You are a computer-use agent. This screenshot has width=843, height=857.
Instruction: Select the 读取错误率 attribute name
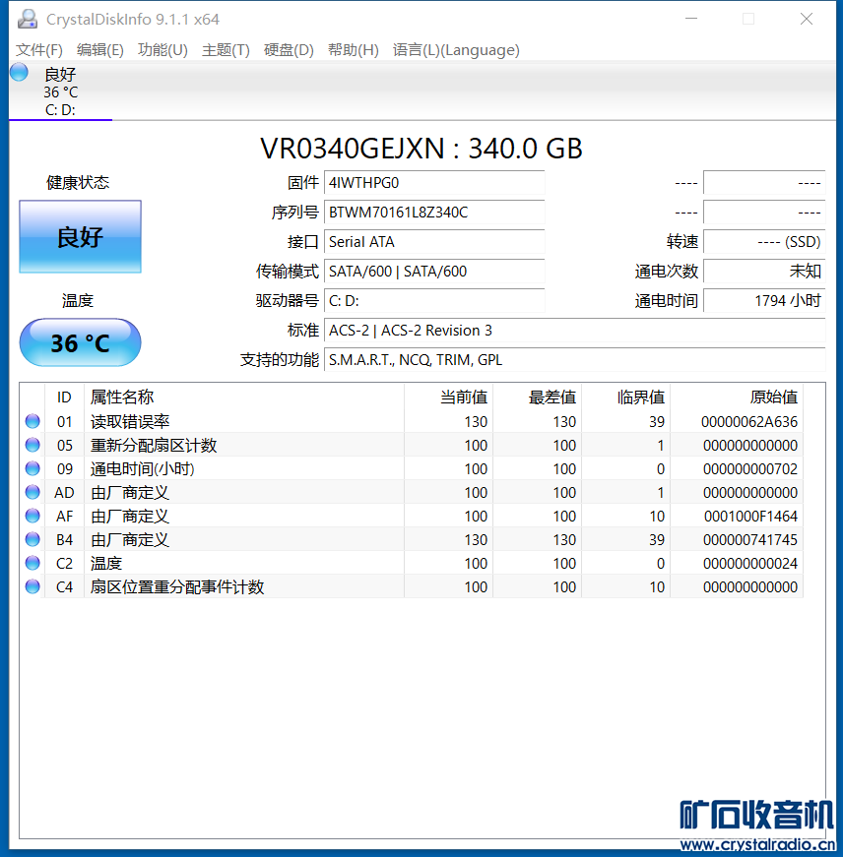130,421
